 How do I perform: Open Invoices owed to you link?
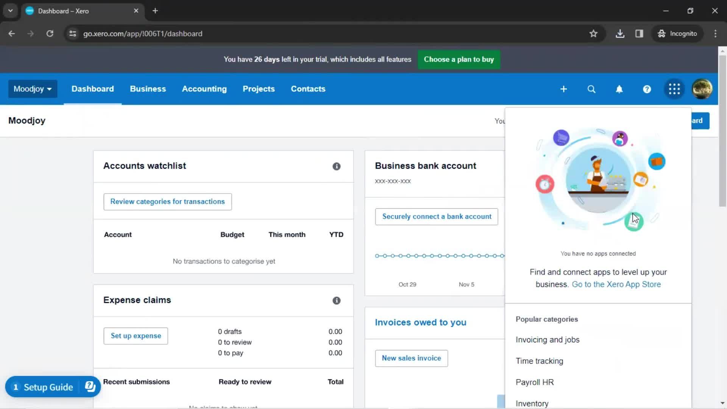[420, 322]
